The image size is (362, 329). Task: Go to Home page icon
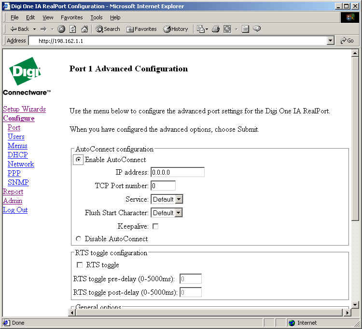[84, 29]
